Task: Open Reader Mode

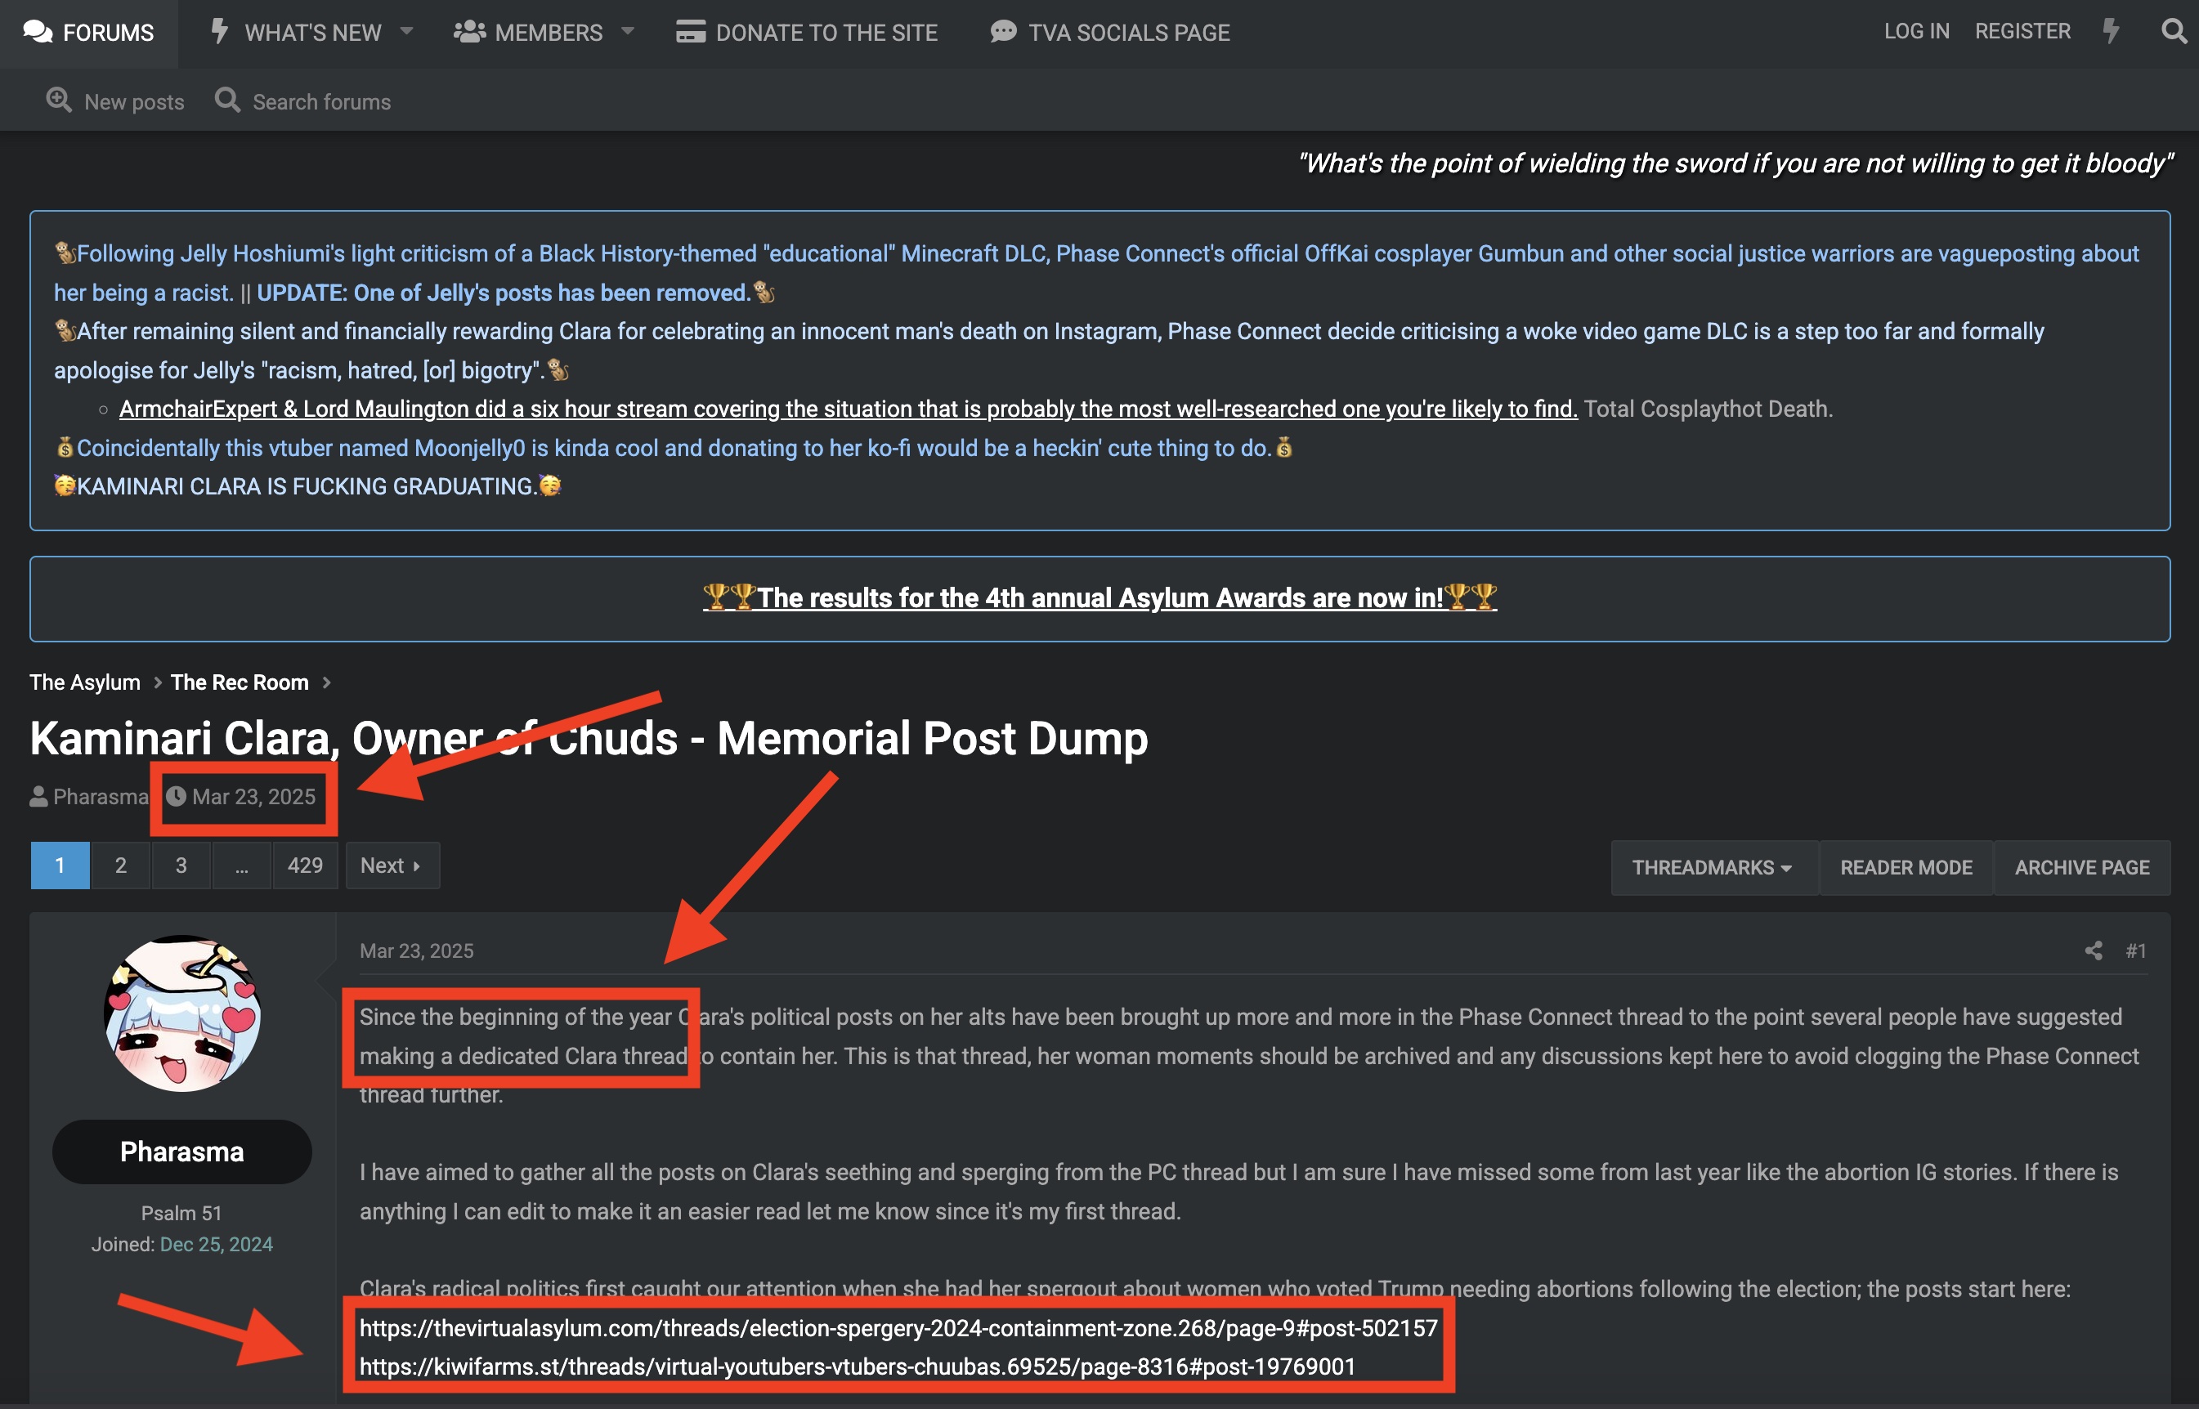Action: (1906, 867)
